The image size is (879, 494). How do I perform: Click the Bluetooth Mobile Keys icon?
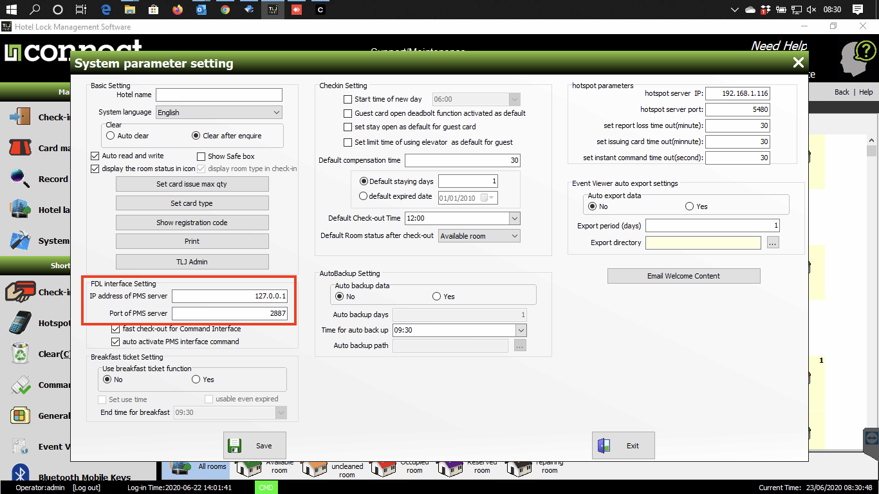[20, 476]
